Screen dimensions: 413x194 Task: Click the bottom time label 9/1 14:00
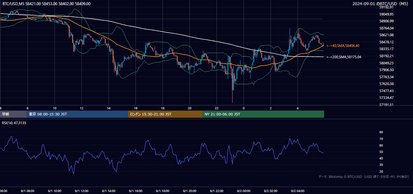[109, 191]
